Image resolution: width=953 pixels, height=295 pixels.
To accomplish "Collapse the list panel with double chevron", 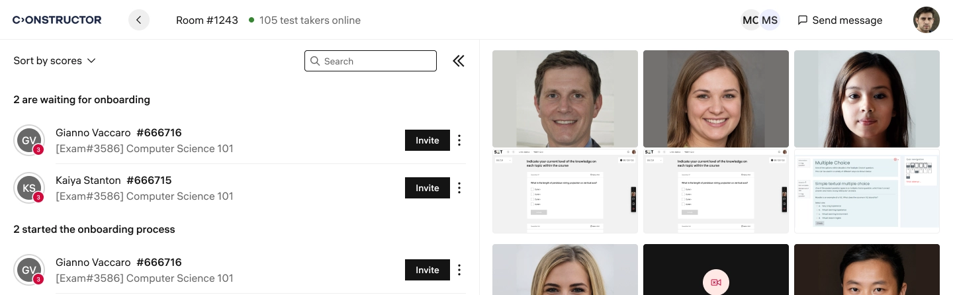I will click(459, 61).
